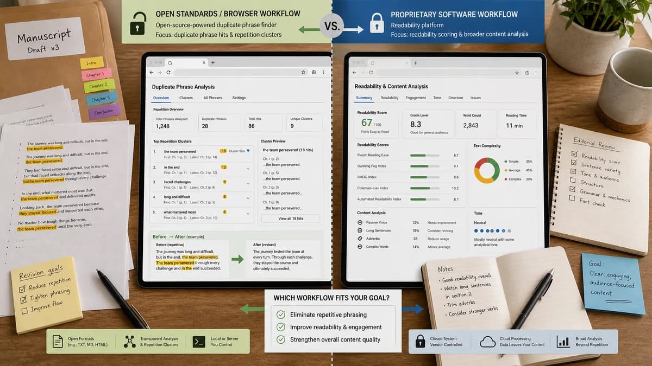This screenshot has height=366, width=652.
Task: Switch to the Clusters tab
Action: 186,98
